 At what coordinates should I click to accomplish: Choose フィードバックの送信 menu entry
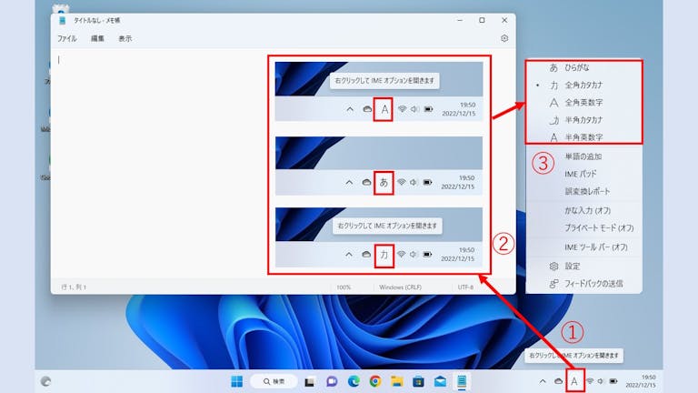tap(583, 284)
